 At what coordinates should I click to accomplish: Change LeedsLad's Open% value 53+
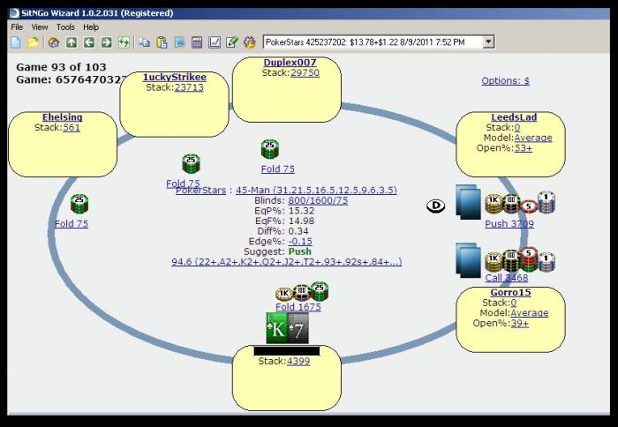pyautogui.click(x=524, y=148)
